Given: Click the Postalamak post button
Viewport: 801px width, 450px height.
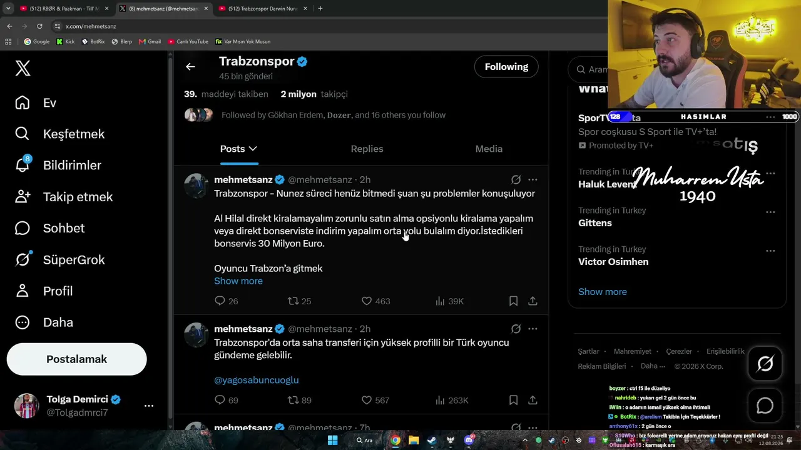Looking at the screenshot, I should point(76,359).
